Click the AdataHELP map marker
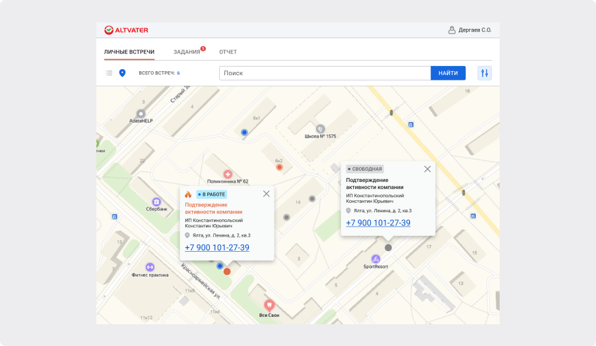Image resolution: width=596 pixels, height=346 pixels. click(x=141, y=113)
